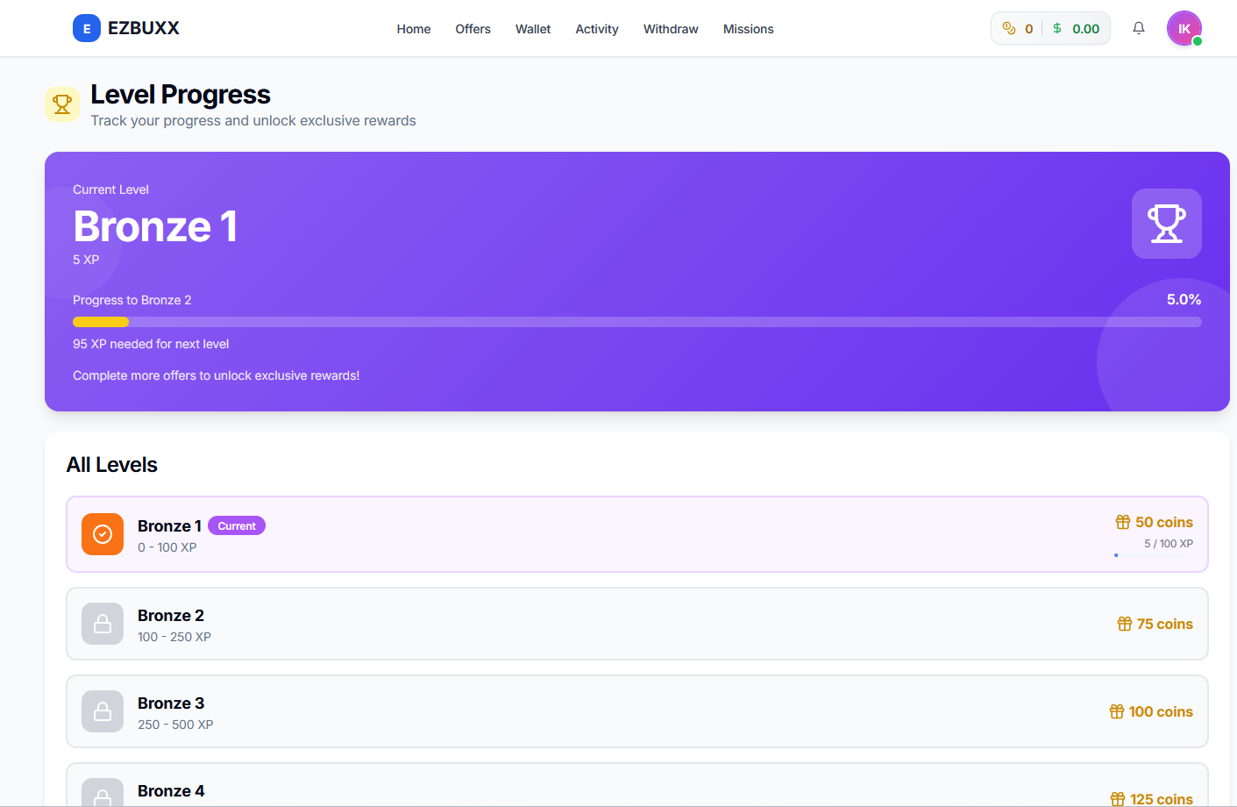
Task: Click the EZBUXX logo icon
Action: 86,28
